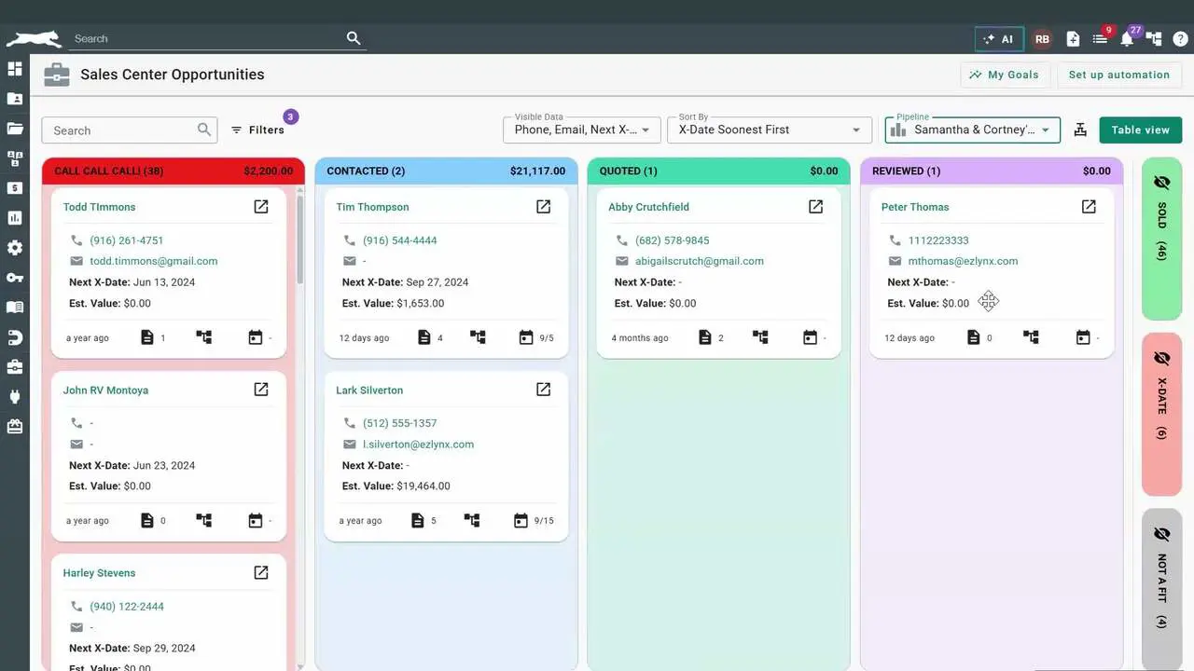Open Todd Timmons's opportunity name link

(99, 207)
